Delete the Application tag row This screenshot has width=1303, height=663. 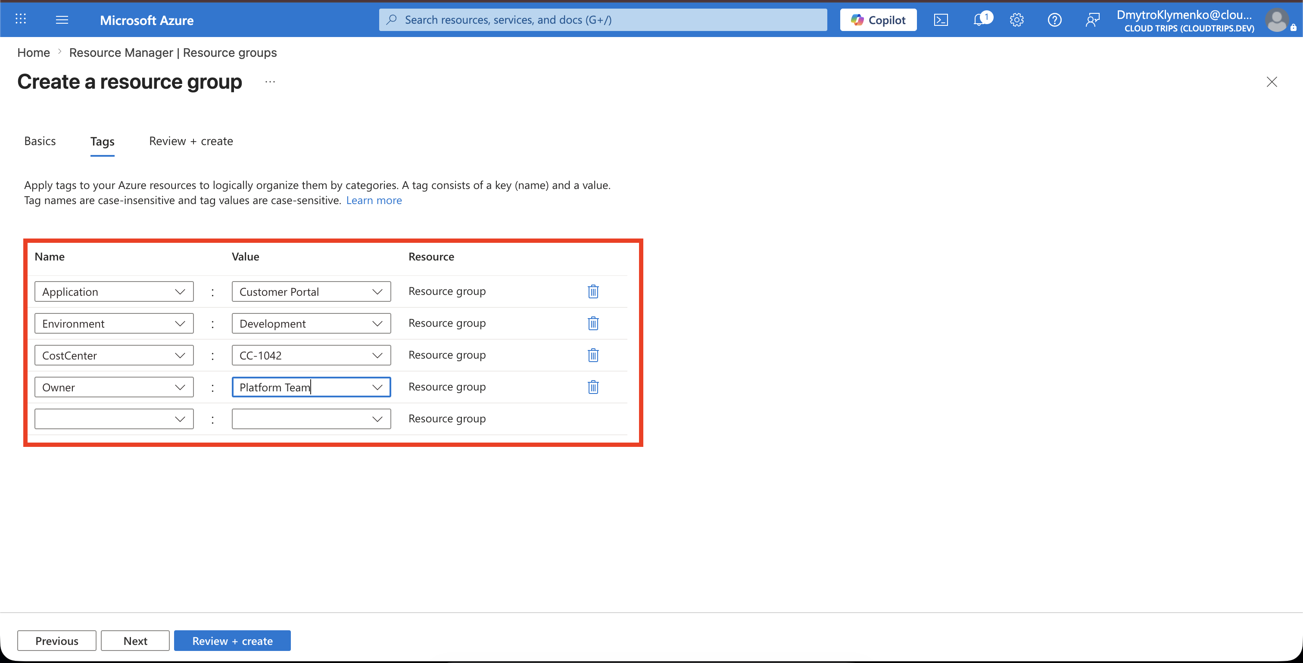(593, 291)
